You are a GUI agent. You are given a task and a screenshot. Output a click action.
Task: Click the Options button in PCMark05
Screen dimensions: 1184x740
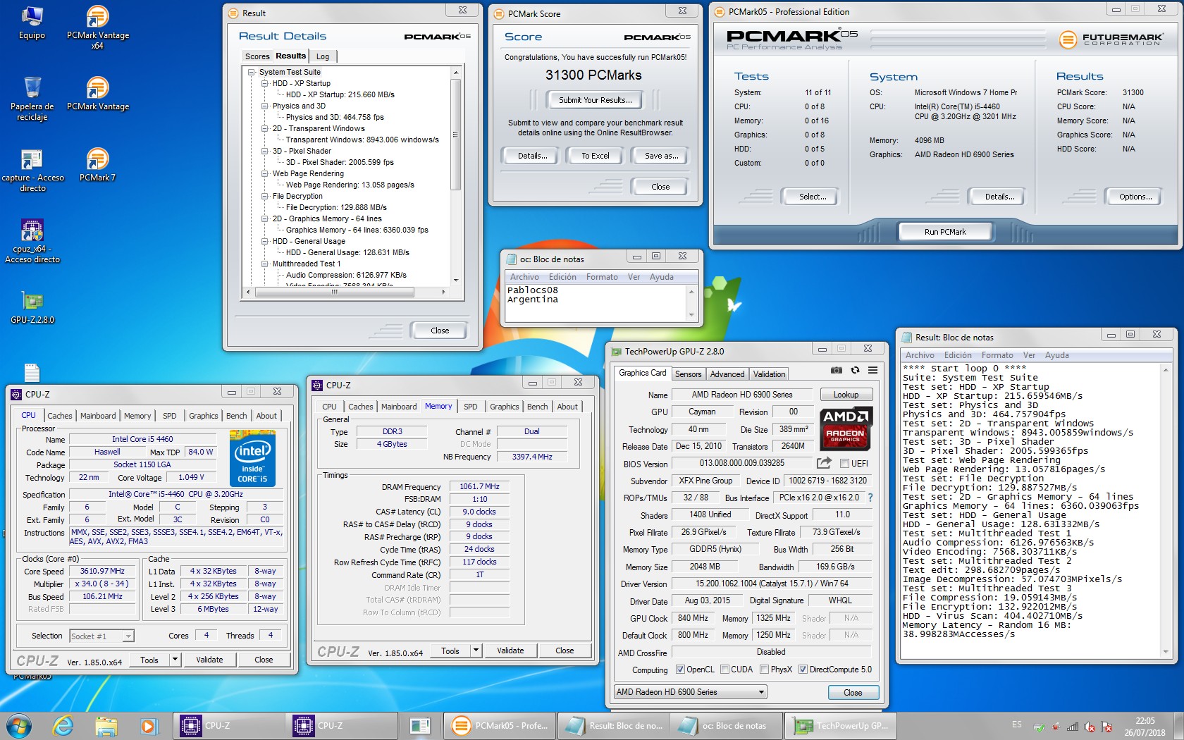[1135, 197]
